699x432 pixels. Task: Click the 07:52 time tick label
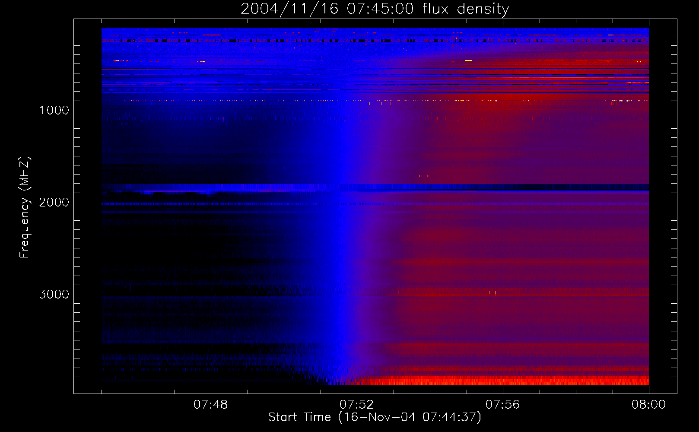[x=357, y=405]
